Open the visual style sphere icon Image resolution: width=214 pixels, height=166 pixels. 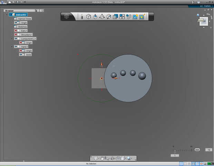click(x=129, y=158)
